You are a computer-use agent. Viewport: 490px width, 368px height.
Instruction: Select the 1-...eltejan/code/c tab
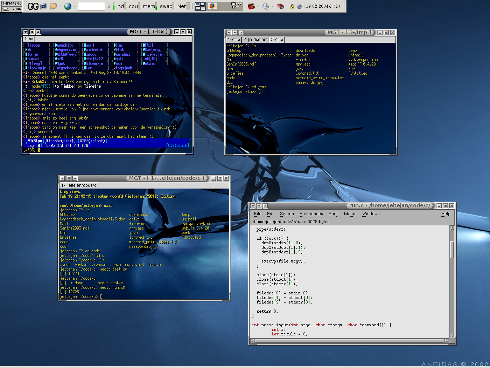pos(79,185)
